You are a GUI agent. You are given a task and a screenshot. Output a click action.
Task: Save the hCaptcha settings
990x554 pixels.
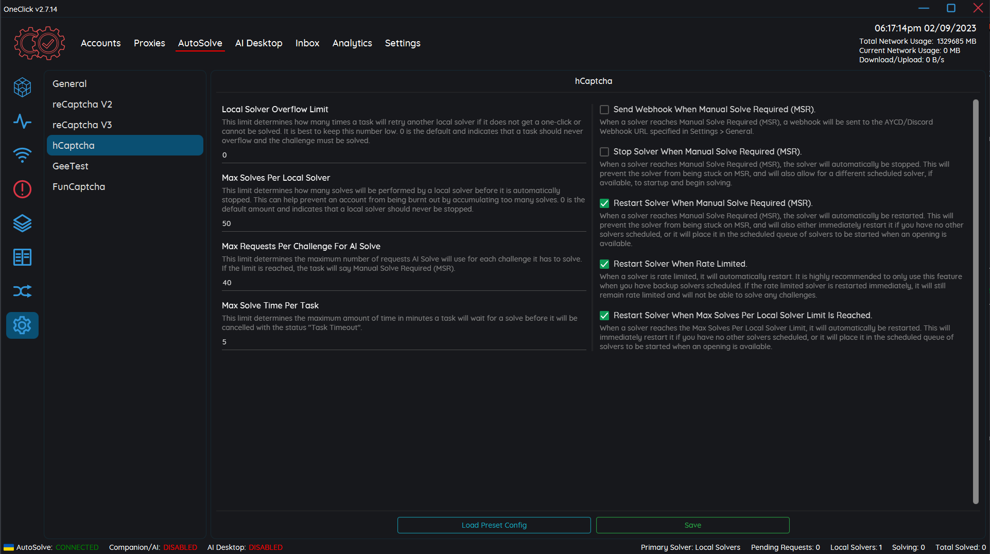click(692, 525)
